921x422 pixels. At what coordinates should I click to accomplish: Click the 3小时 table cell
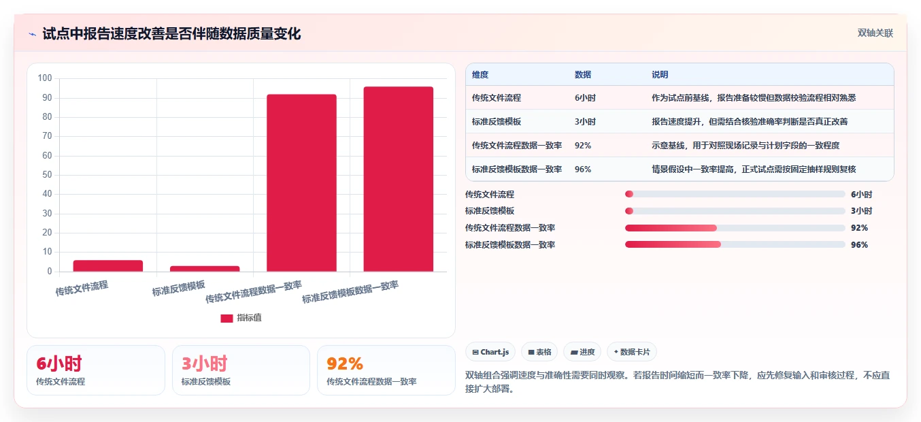tap(585, 121)
